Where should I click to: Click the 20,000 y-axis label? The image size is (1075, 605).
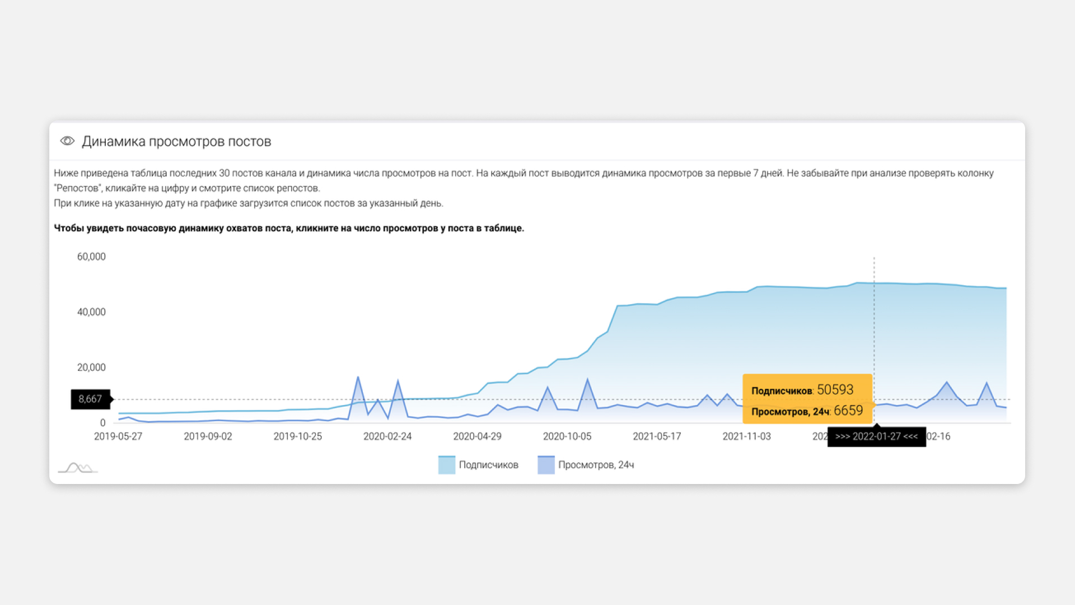91,367
